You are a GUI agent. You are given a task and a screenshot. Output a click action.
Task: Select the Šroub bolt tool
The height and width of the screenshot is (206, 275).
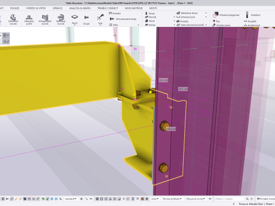86,20
